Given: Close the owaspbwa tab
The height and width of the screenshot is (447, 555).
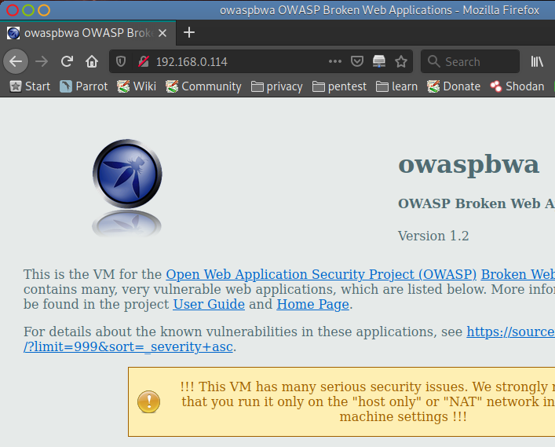Looking at the screenshot, I should pyautogui.click(x=162, y=33).
